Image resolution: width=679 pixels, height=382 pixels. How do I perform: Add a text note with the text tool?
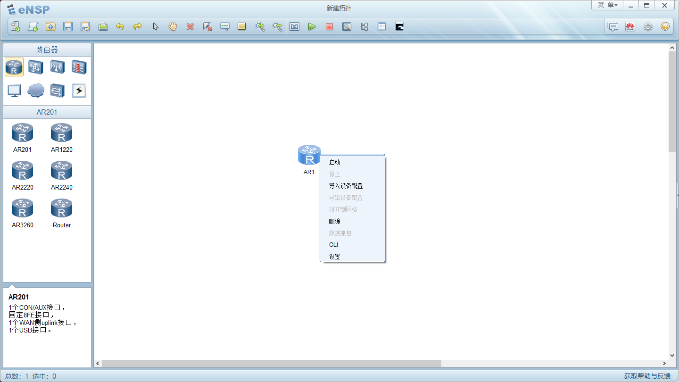click(225, 26)
